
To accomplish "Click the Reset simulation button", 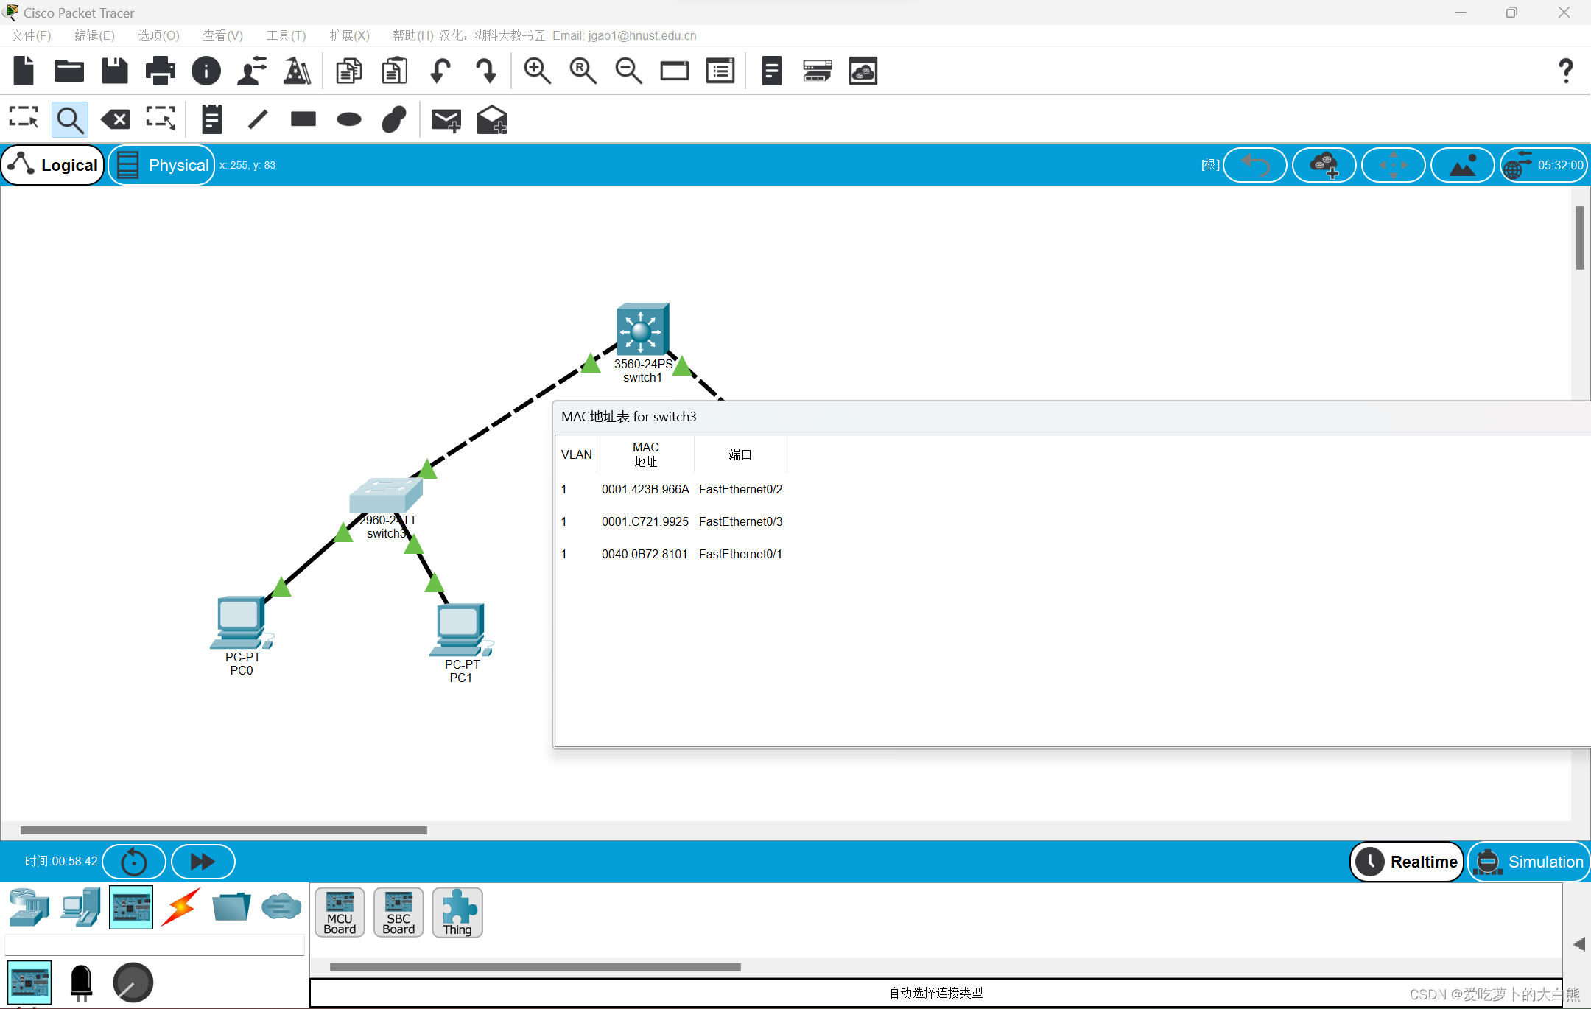I will point(133,860).
